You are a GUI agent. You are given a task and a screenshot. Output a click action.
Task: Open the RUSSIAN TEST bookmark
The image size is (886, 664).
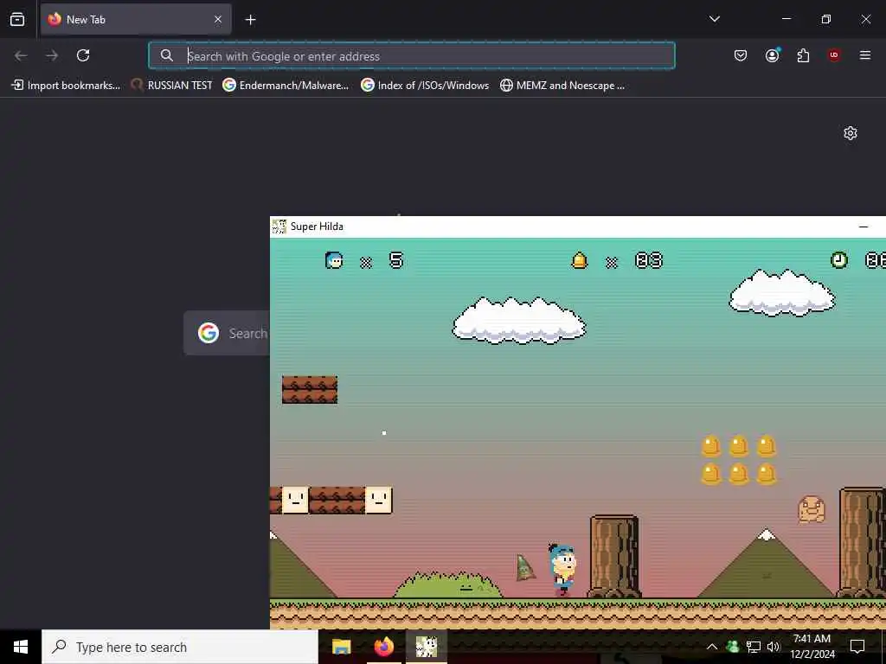point(171,86)
